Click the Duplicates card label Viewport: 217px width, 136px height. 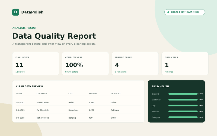pyautogui.click(x=171, y=57)
